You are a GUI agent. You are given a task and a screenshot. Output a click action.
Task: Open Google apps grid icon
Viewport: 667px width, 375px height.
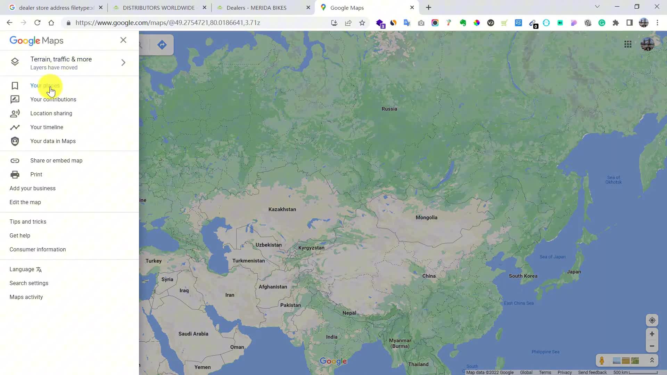click(x=628, y=44)
